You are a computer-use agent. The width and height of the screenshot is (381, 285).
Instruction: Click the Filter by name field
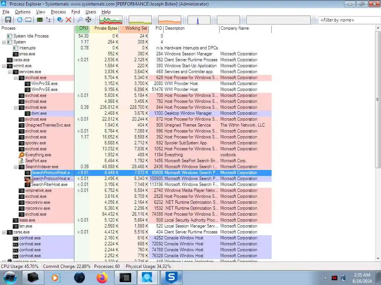coord(349,20)
